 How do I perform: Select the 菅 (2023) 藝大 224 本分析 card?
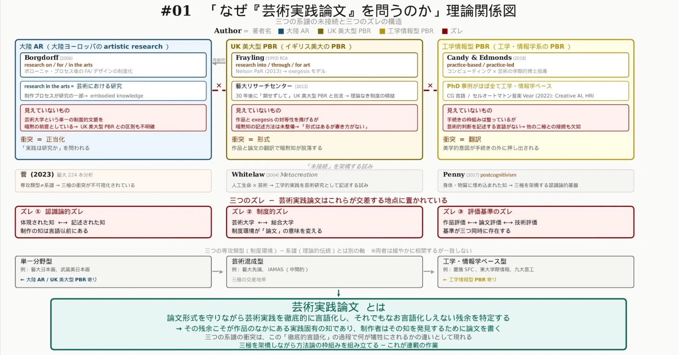[113, 181]
